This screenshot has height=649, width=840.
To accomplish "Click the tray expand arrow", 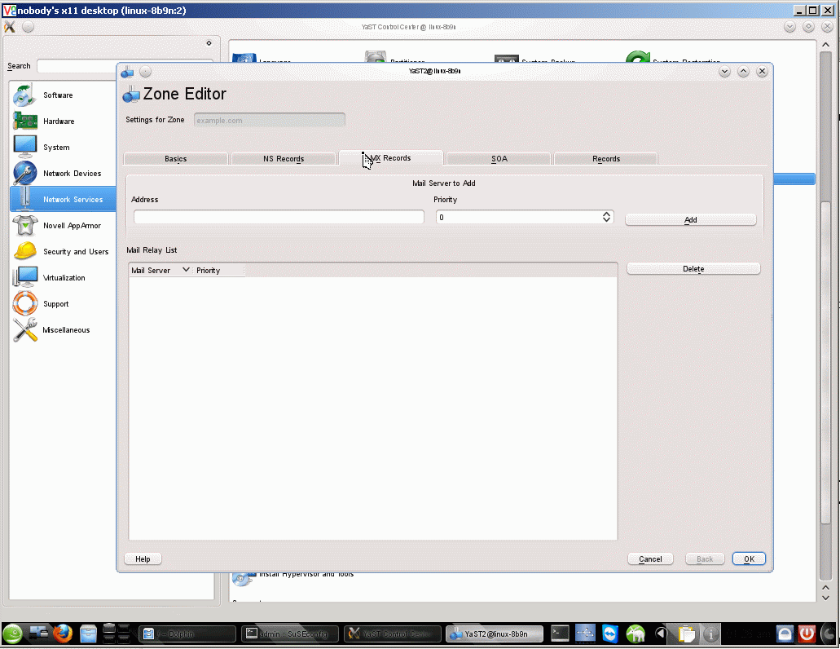I will tap(660, 634).
